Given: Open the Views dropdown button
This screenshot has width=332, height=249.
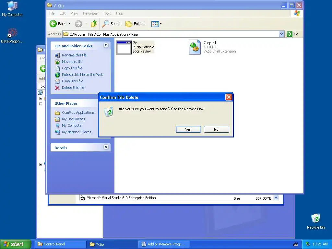Looking at the screenshot, I should pos(157,24).
